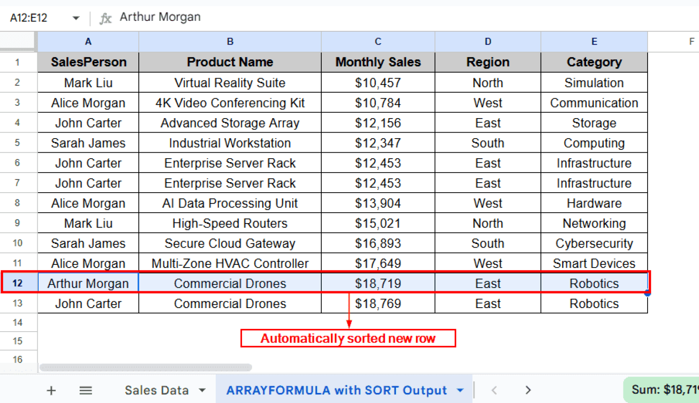Click the Sum summary button

pos(662,389)
